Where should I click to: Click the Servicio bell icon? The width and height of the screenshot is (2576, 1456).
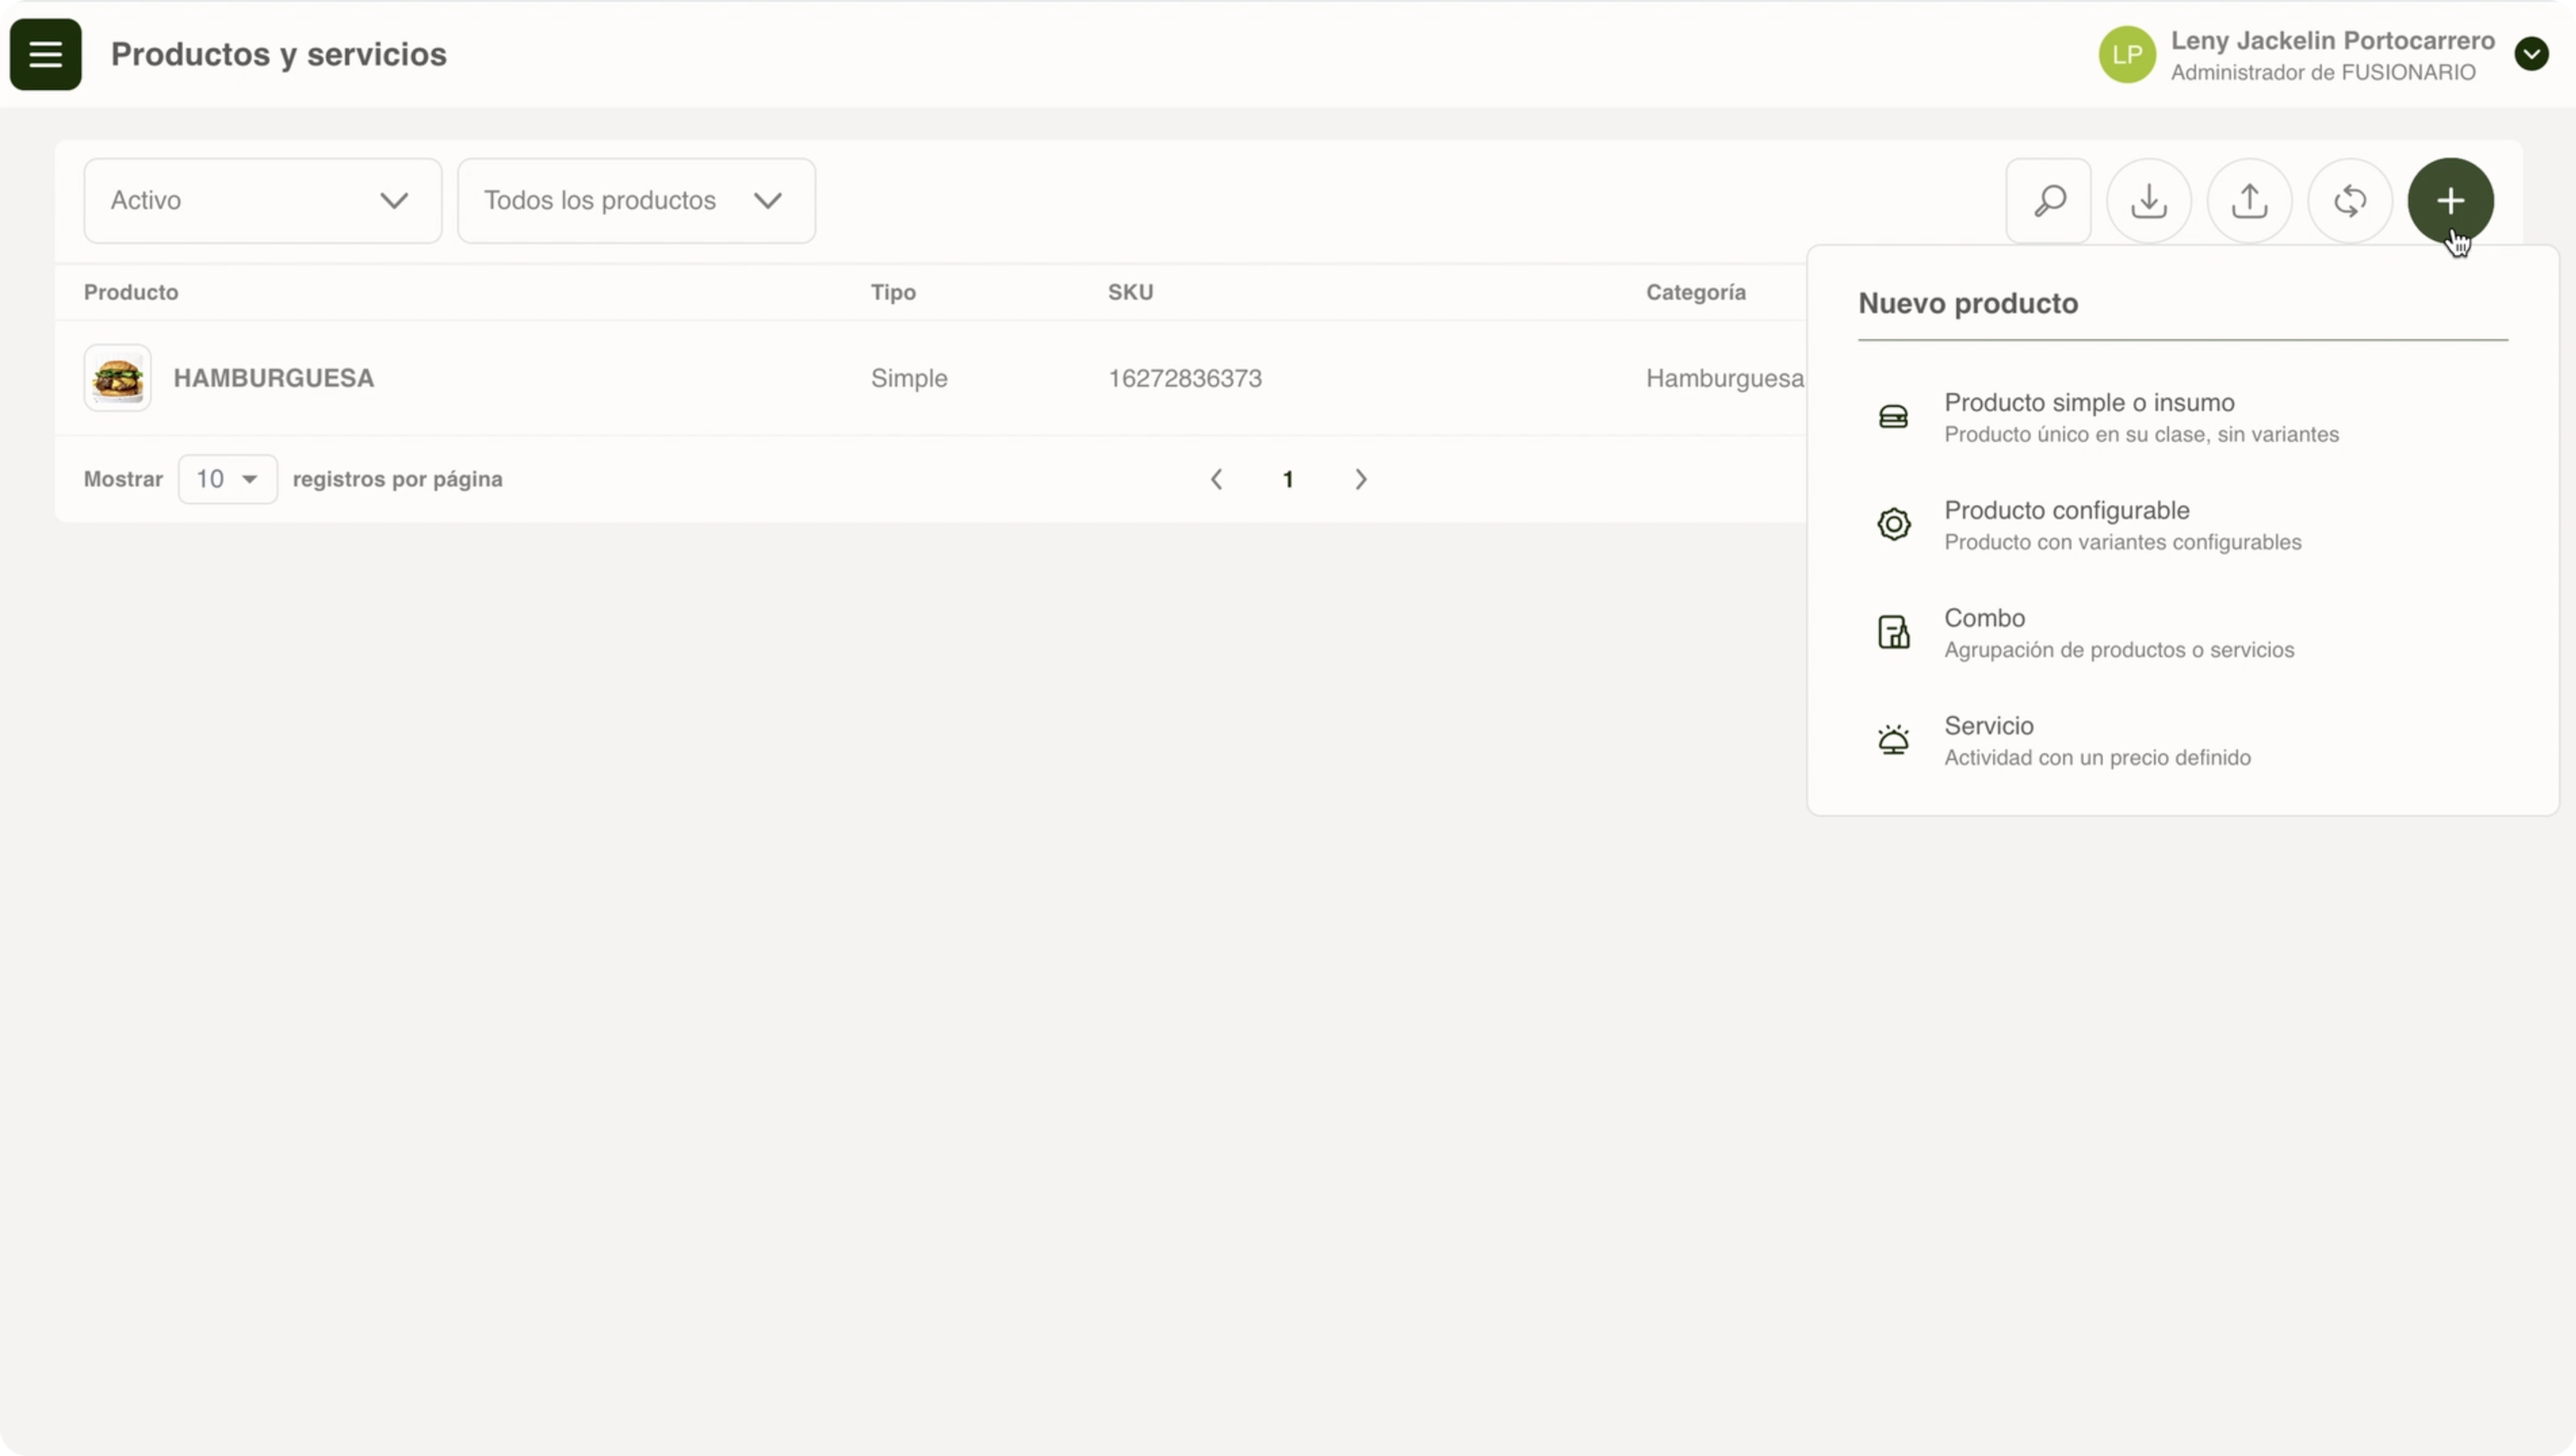pos(1893,740)
